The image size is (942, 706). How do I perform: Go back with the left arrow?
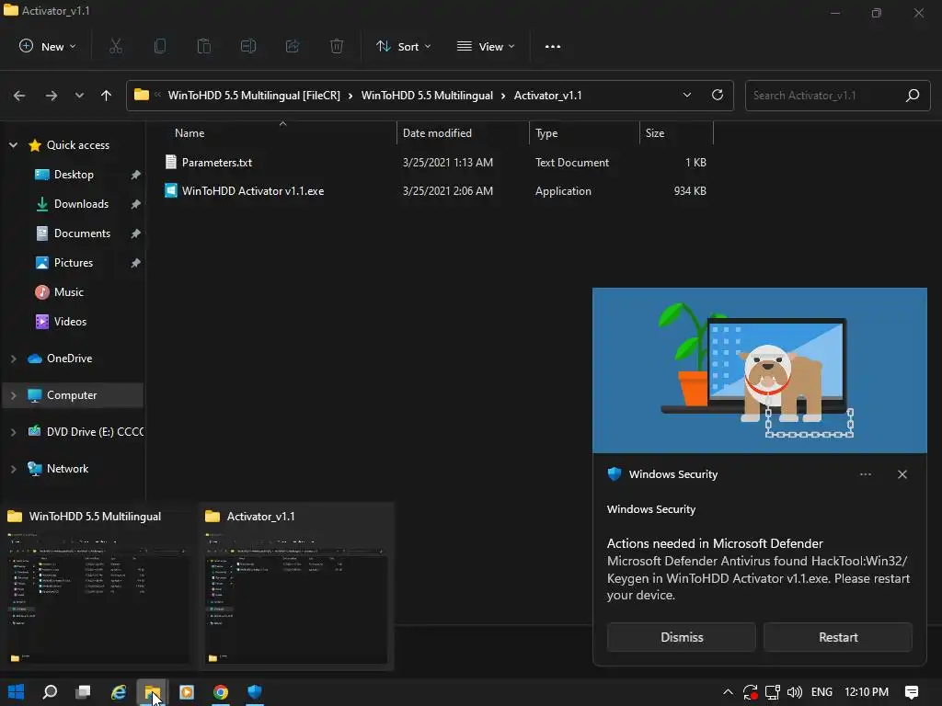tap(19, 96)
